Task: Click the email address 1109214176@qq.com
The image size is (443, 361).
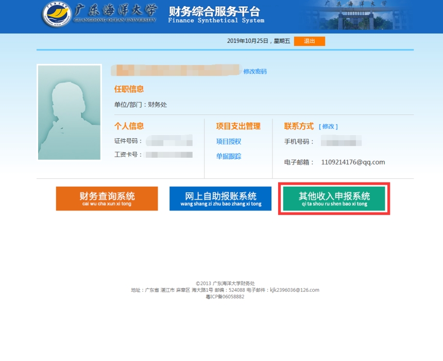Action: (353, 162)
